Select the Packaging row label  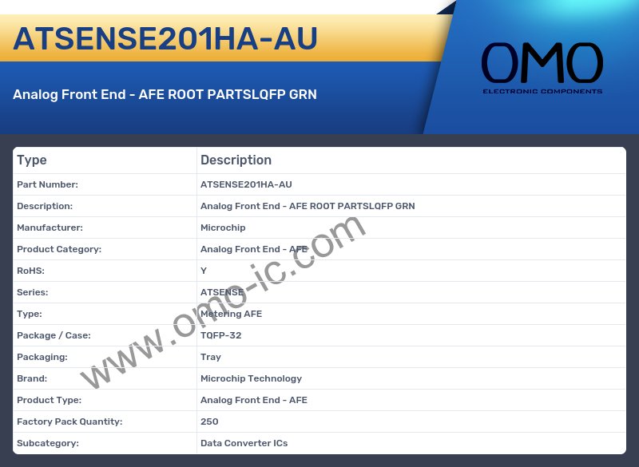(x=42, y=357)
